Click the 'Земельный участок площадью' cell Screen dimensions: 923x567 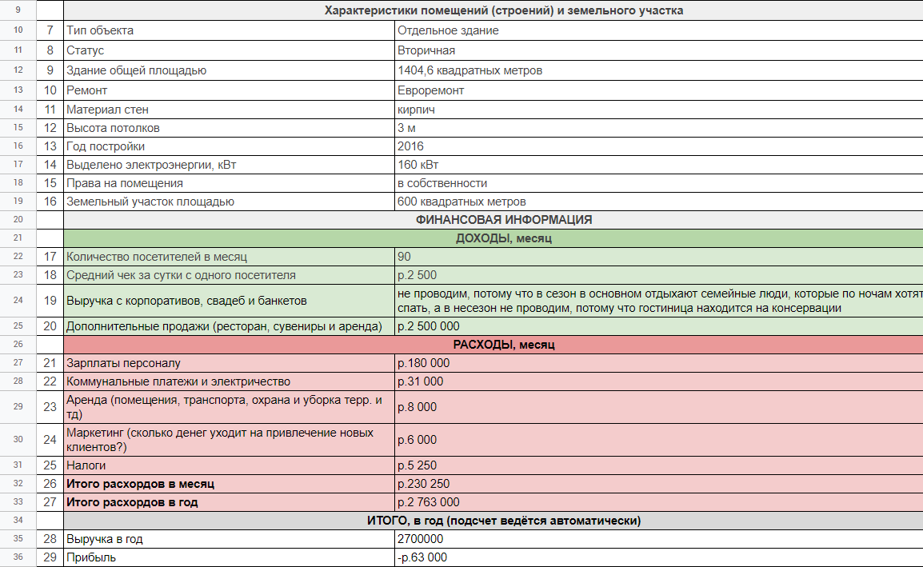[x=229, y=202]
